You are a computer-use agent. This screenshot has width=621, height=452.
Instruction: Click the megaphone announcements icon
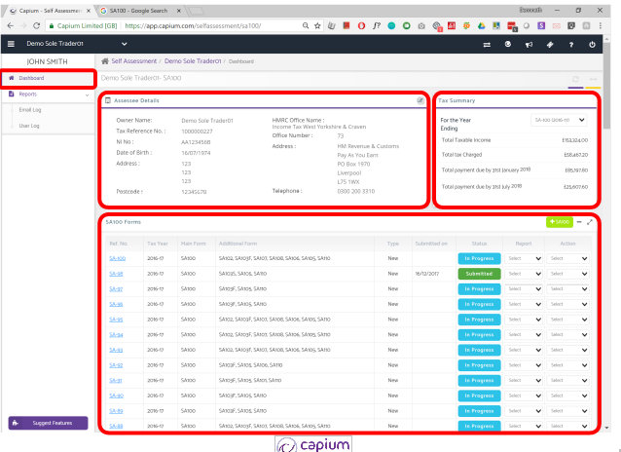[529, 45]
